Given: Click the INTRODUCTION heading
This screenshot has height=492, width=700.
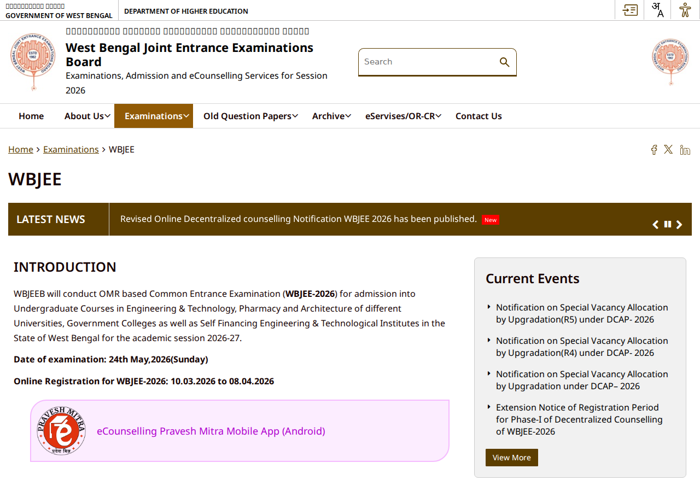Looking at the screenshot, I should 65,267.
